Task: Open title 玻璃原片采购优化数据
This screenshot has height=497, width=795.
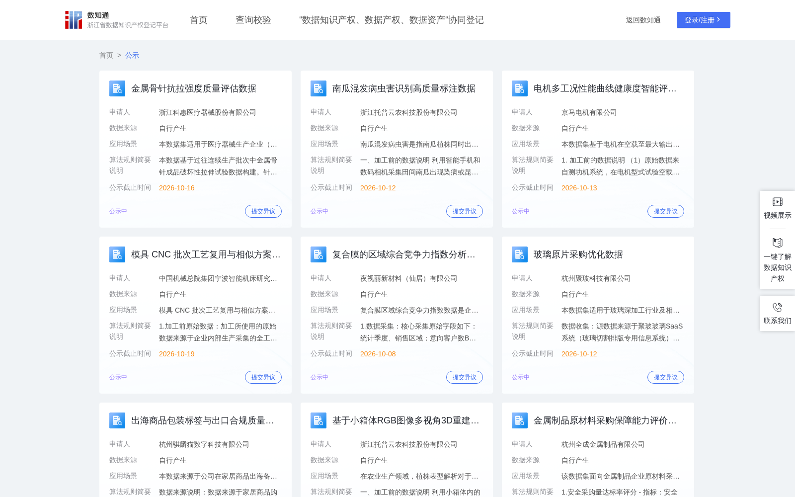Action: tap(578, 254)
